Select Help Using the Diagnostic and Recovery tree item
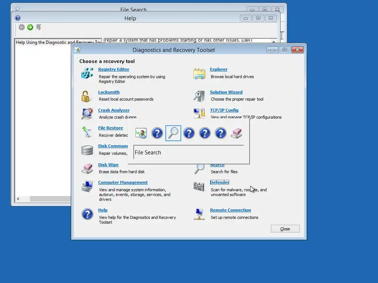 click(x=58, y=42)
